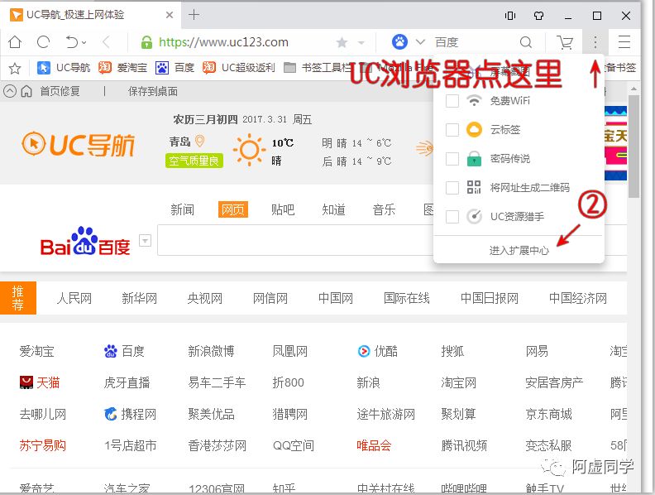Screen dimensions: 655x495
Task: Check the 免费WiFi extension checkbox
Action: point(452,101)
